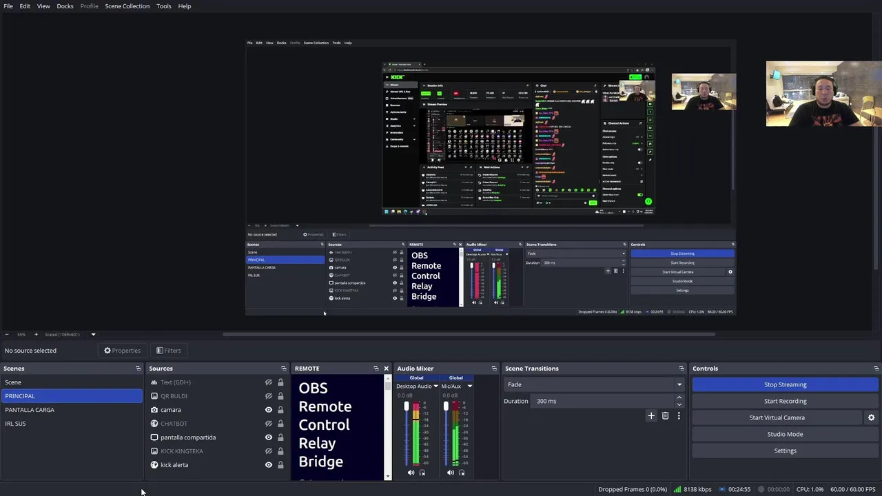Click the Duration 300 ms field
The image size is (882, 496).
(603, 401)
